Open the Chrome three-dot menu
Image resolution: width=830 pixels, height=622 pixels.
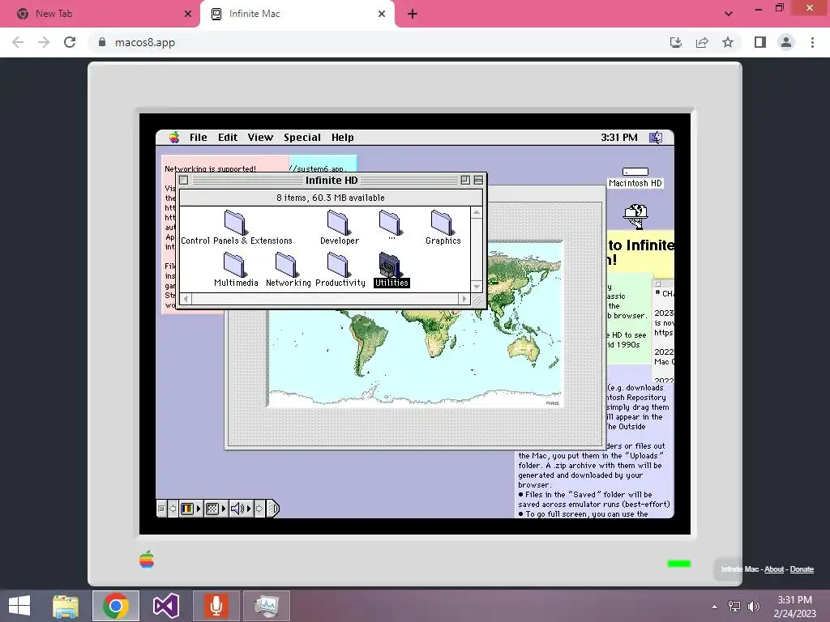(812, 42)
